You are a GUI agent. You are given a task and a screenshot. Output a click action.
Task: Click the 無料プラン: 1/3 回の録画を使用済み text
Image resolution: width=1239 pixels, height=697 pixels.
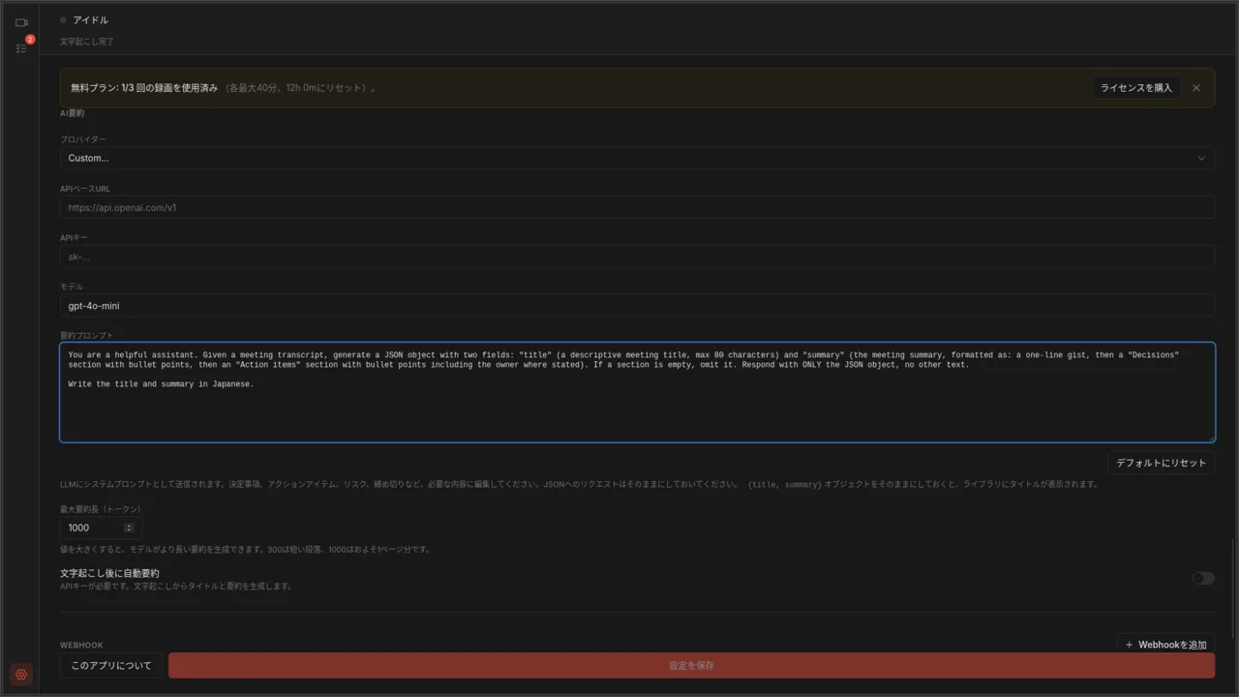(x=144, y=88)
